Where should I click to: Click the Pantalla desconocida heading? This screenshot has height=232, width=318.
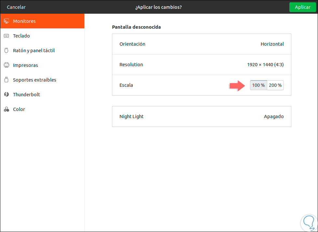tap(136, 27)
